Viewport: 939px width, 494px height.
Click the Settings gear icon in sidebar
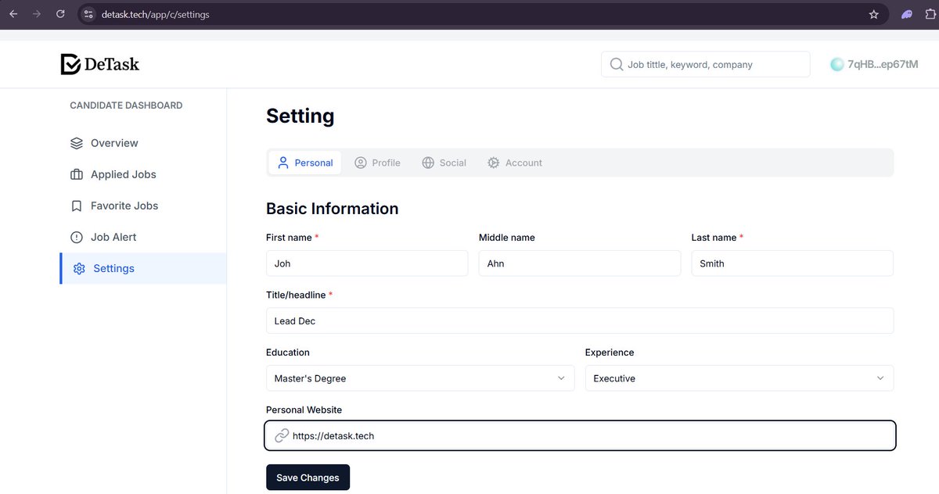[78, 268]
